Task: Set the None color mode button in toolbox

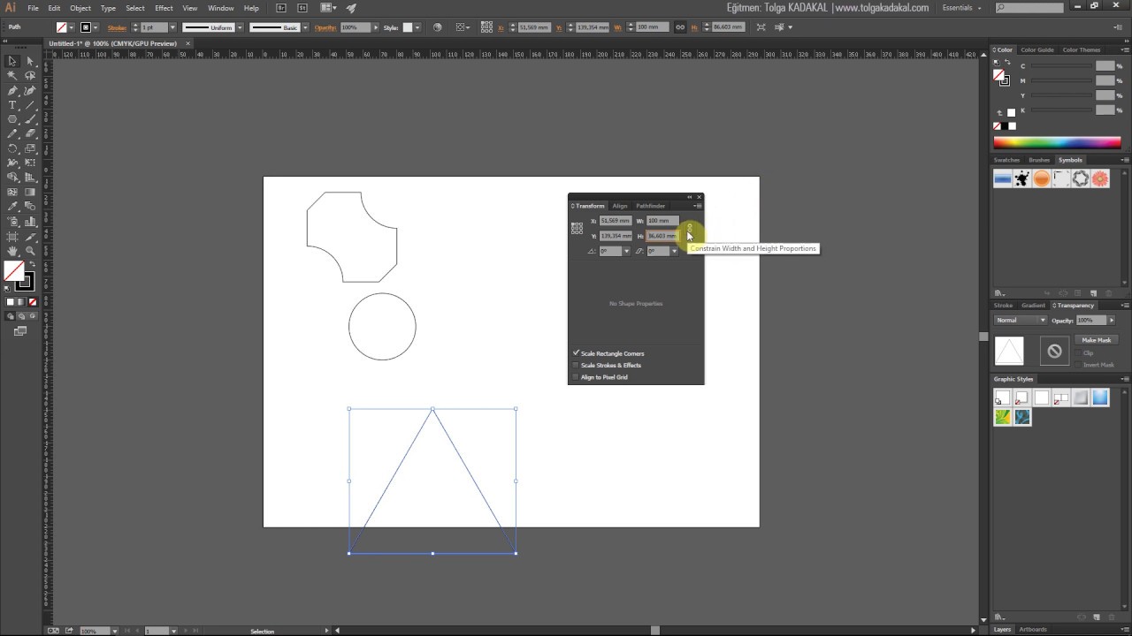Action: pos(33,302)
